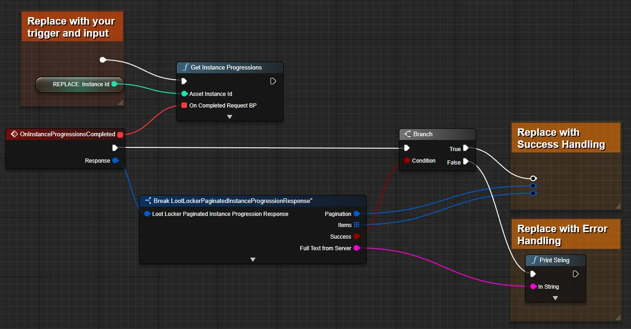Click the white reroute node in trigger comment
Viewport: 631px width, 329px height.
point(103,59)
